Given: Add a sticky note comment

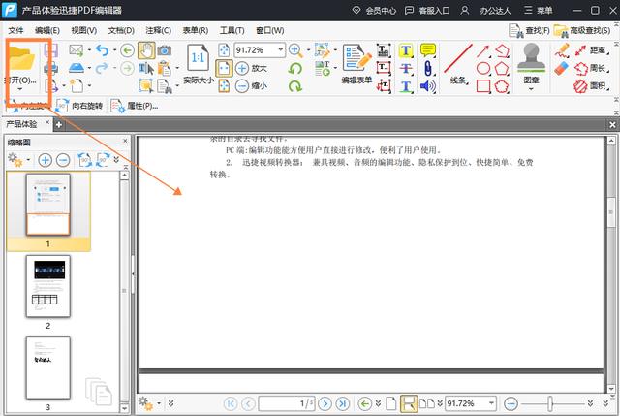Looking at the screenshot, I should [x=428, y=50].
